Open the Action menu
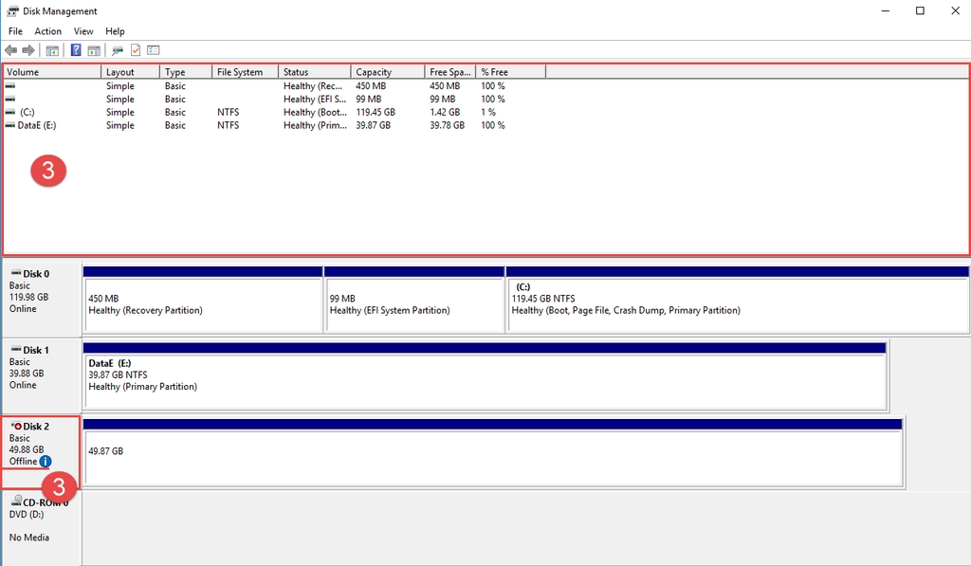The image size is (971, 566). coord(48,31)
